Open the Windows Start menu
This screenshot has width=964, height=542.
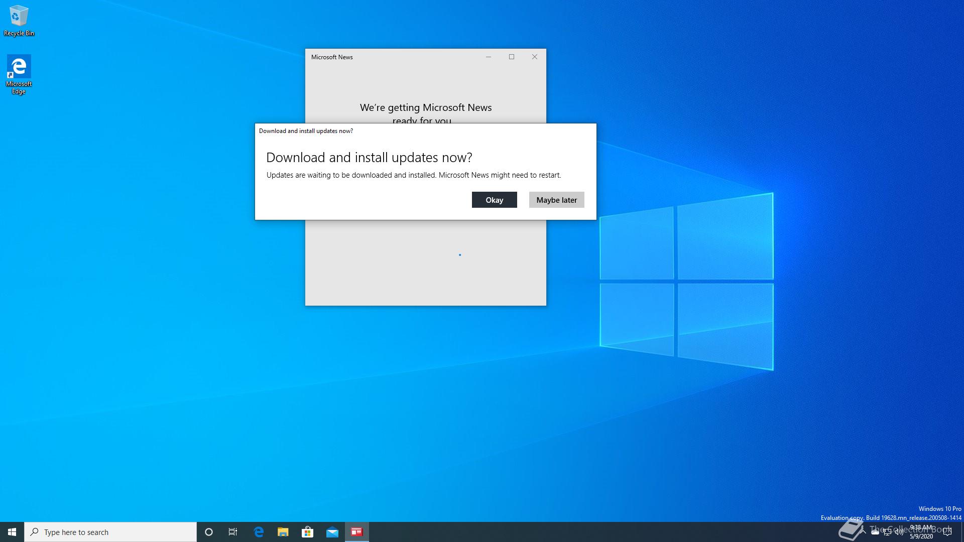tap(12, 532)
